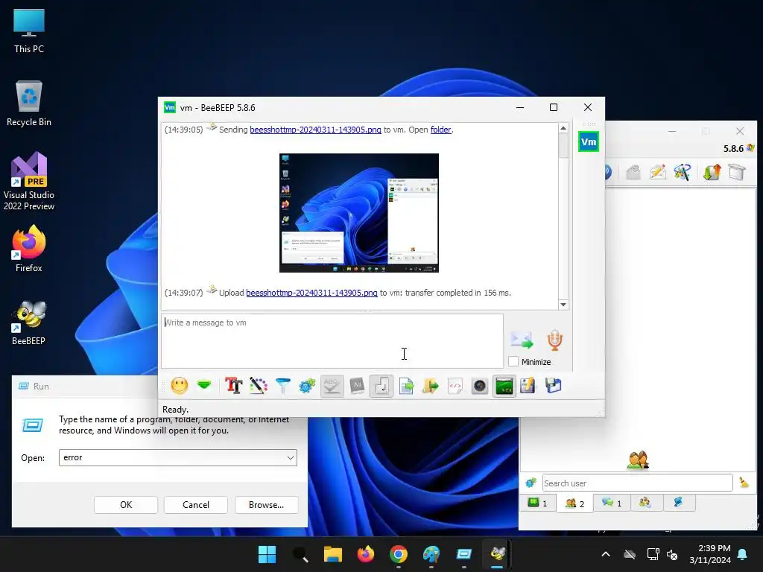Click the trash bin icon in main BeeBEEP toolbar

[737, 172]
